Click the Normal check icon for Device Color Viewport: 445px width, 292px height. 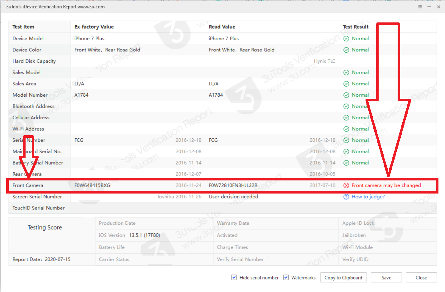coord(346,50)
